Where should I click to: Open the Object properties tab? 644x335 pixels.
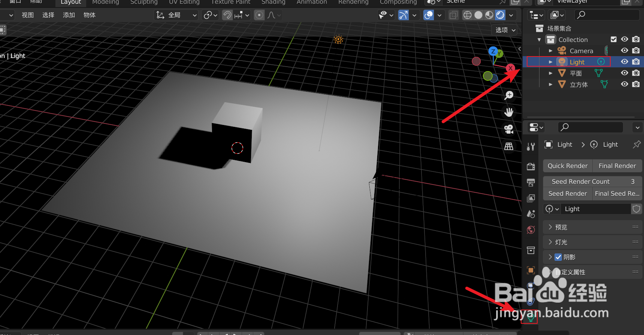pyautogui.click(x=531, y=270)
